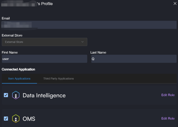Click the Data Intelligence hexagon icon
Image resolution: width=178 pixels, height=127 pixels.
[x=16, y=95]
